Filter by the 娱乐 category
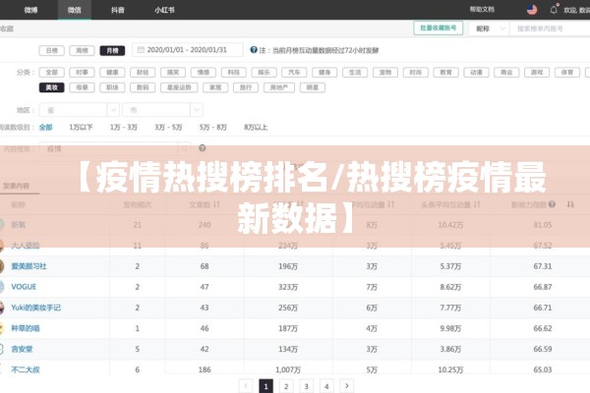The height and width of the screenshot is (393, 590). click(x=265, y=72)
